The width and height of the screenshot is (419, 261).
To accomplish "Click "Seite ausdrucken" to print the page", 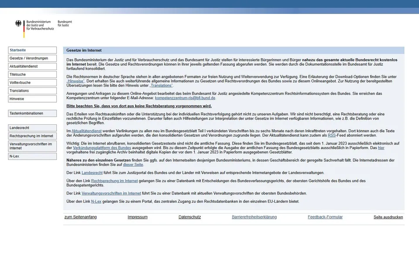I will (x=388, y=217).
